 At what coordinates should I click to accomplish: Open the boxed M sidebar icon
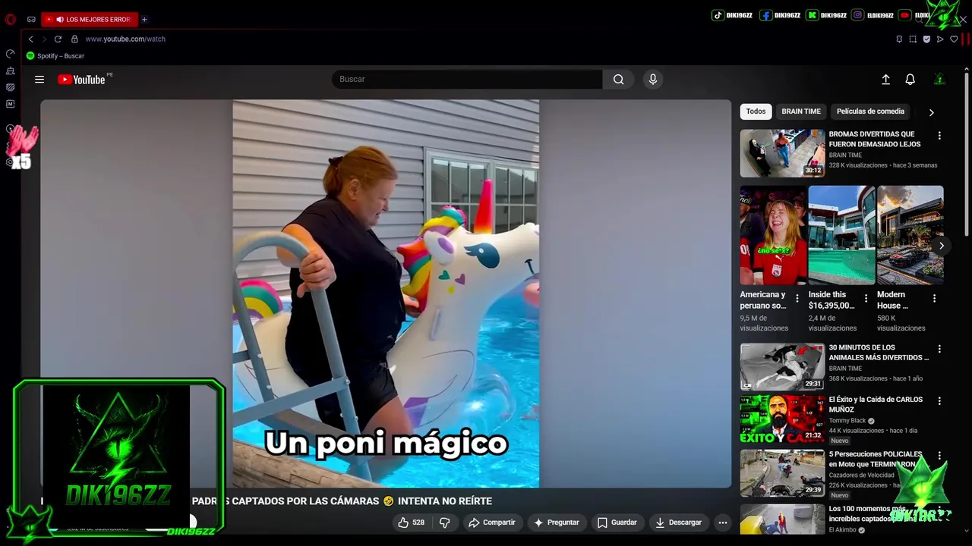tap(11, 104)
